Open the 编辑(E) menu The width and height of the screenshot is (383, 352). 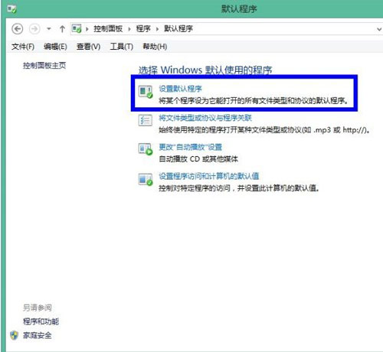[55, 47]
